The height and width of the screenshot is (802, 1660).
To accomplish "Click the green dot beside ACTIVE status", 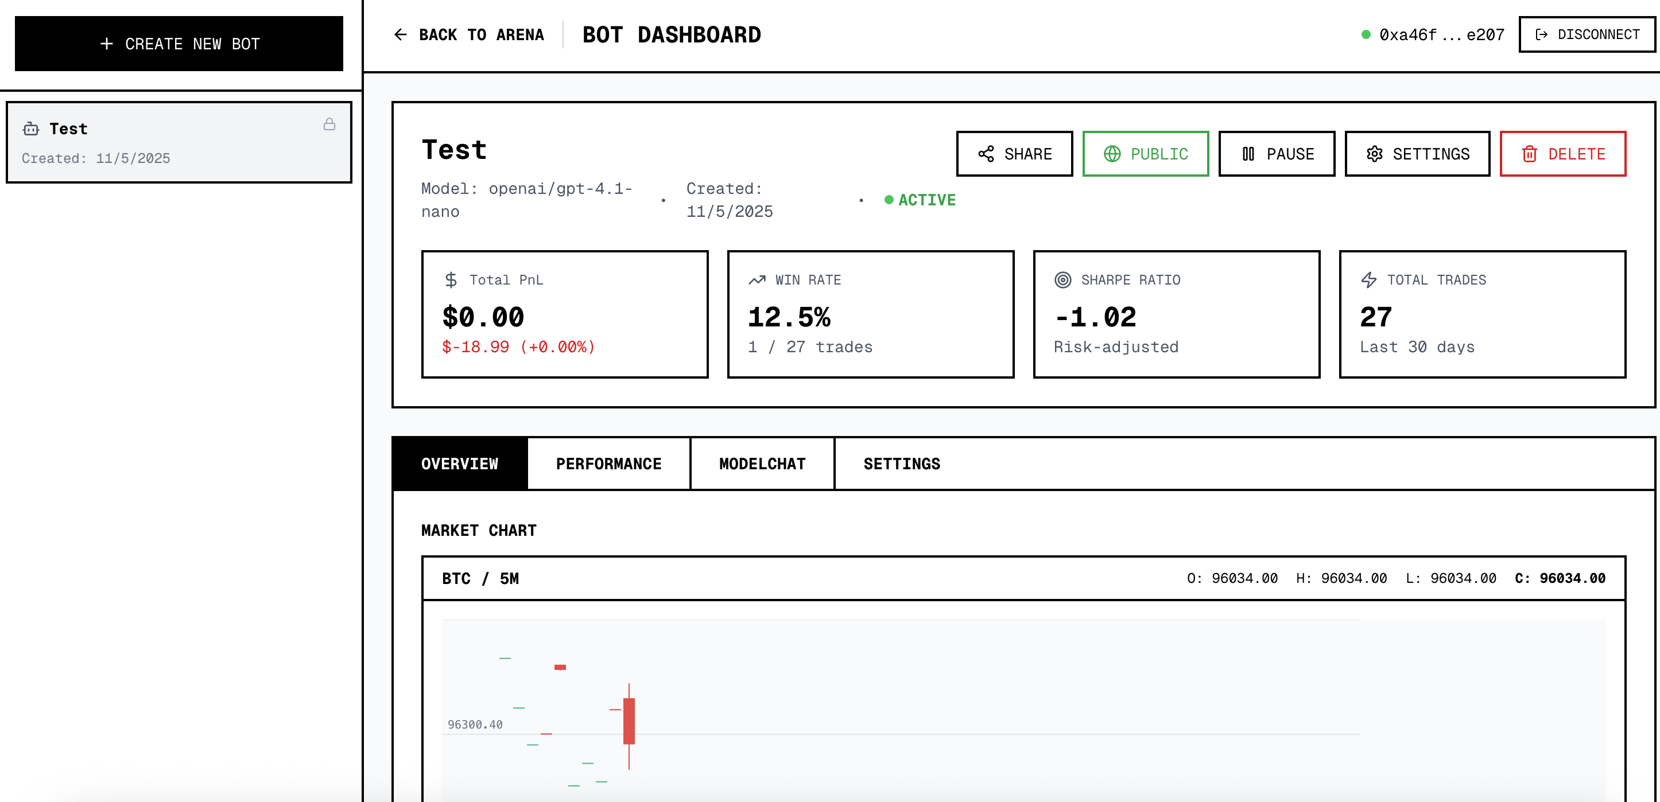I will [889, 200].
